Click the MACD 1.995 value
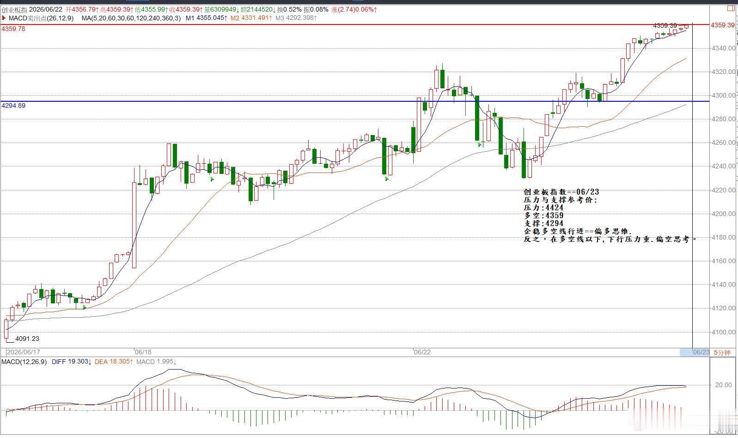Viewport: 738px width, 438px height. [156, 362]
